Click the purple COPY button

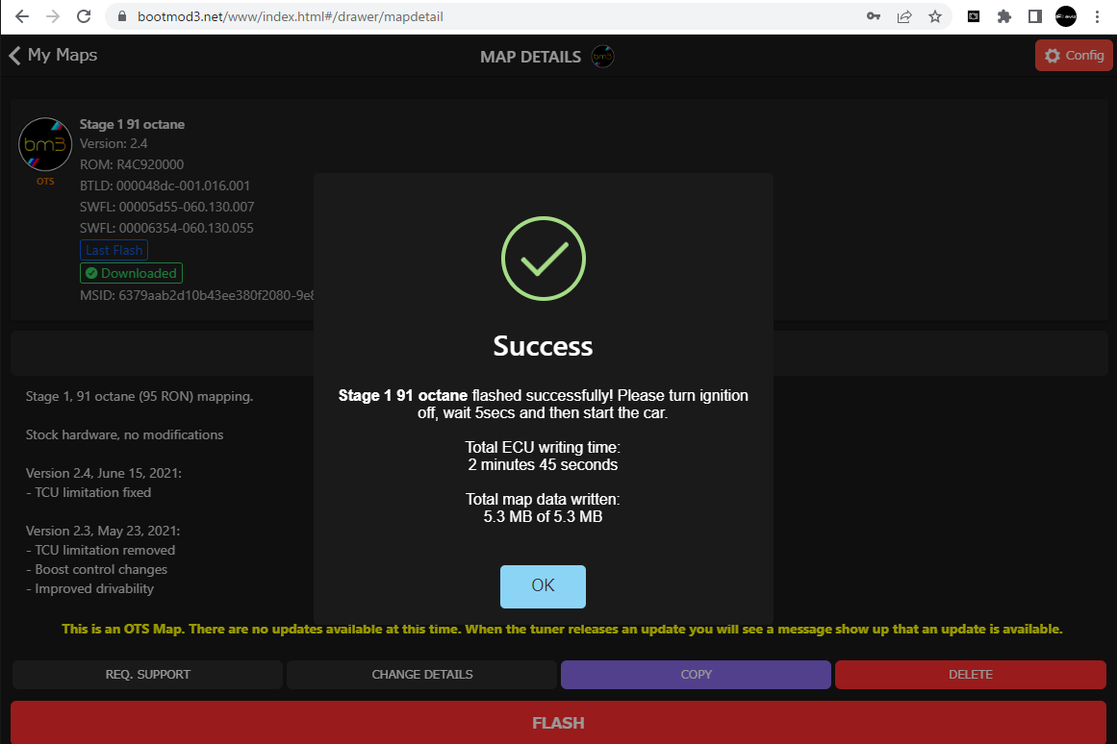click(696, 674)
